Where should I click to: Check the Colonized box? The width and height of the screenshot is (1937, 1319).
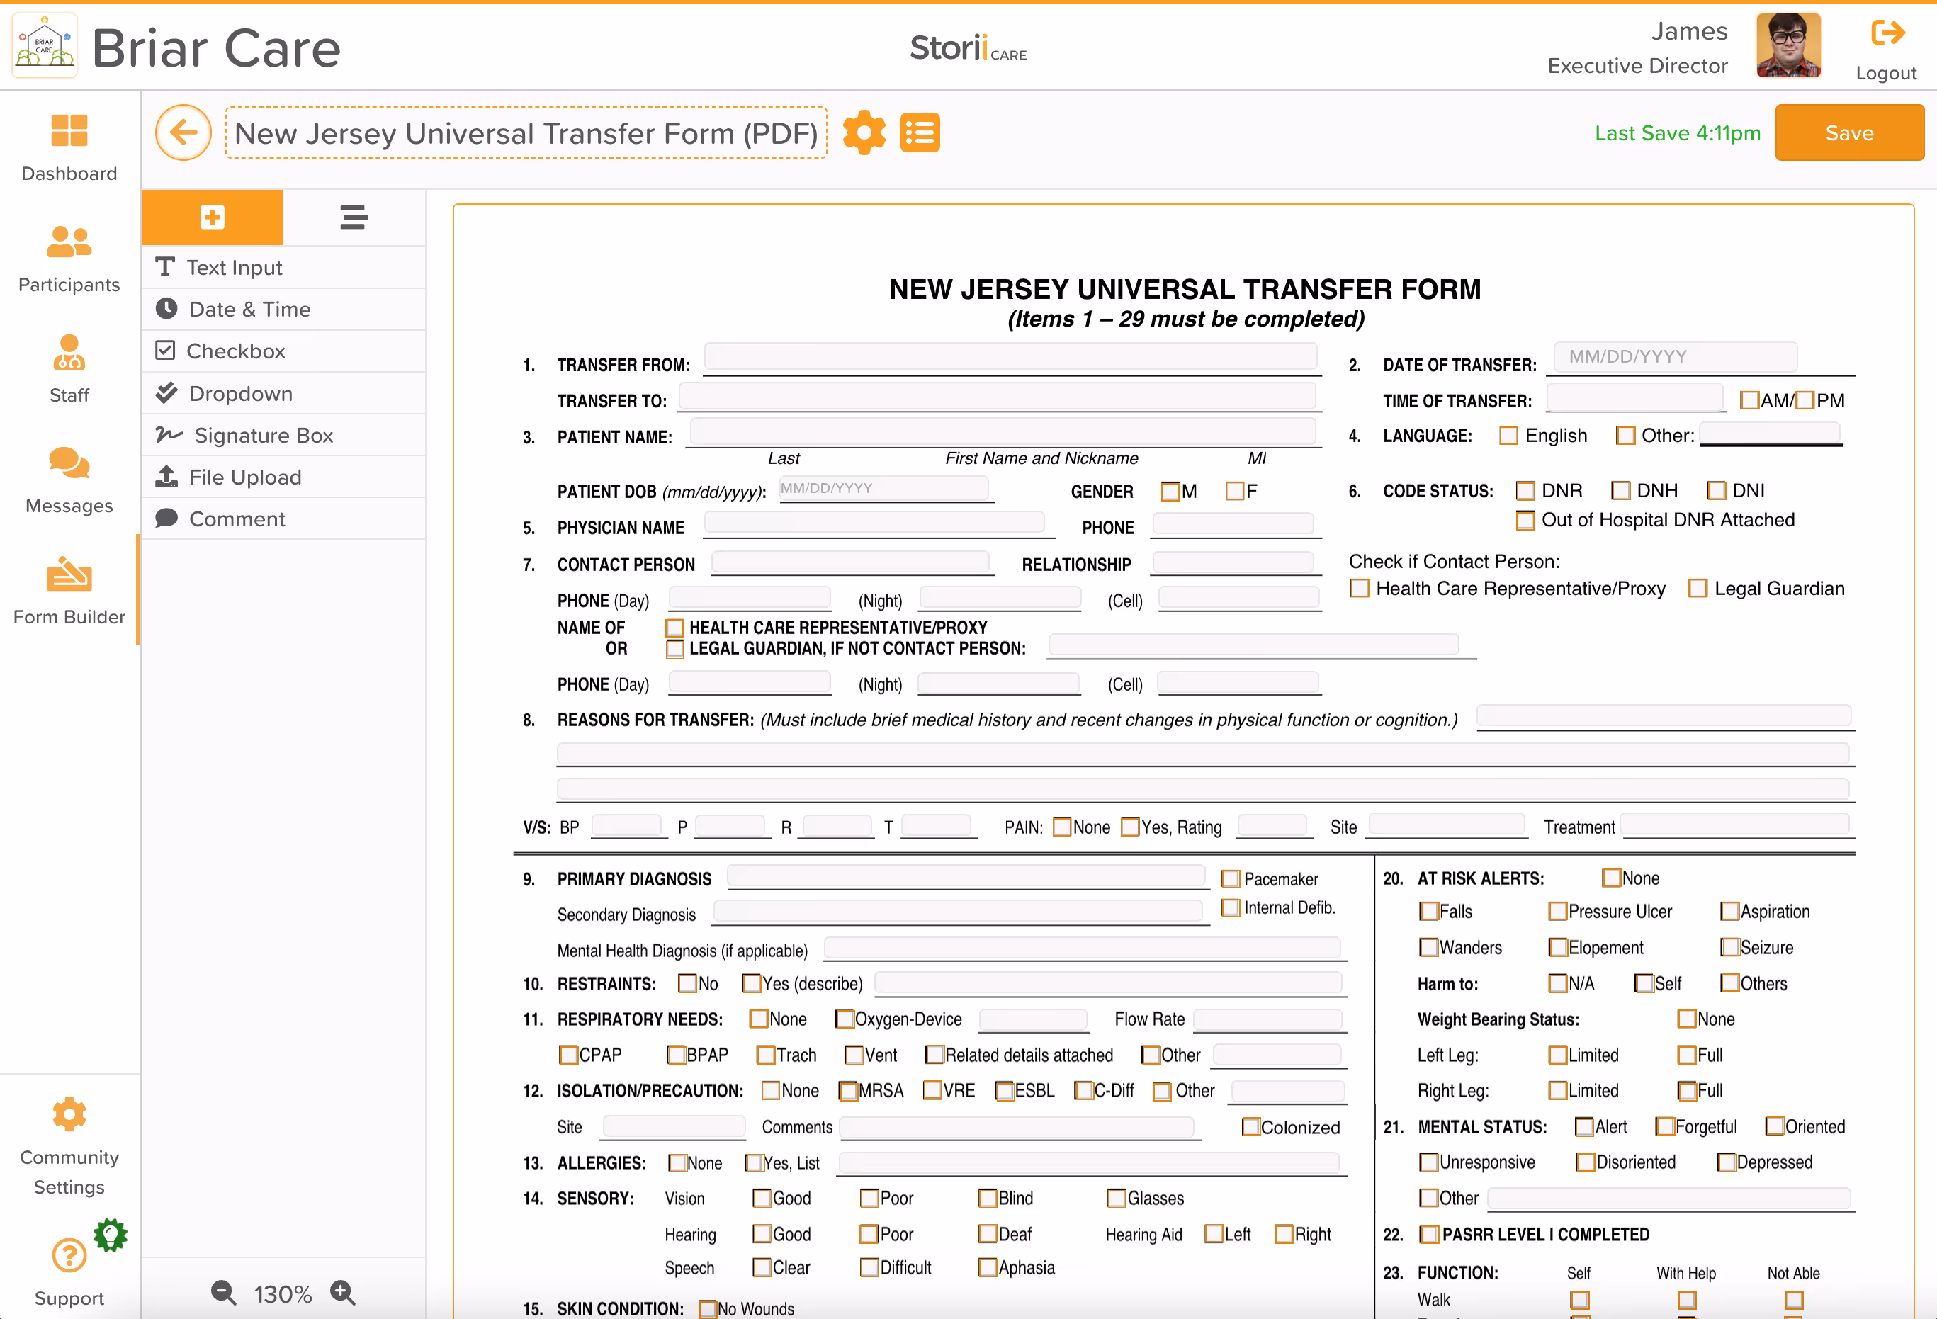[1251, 1127]
